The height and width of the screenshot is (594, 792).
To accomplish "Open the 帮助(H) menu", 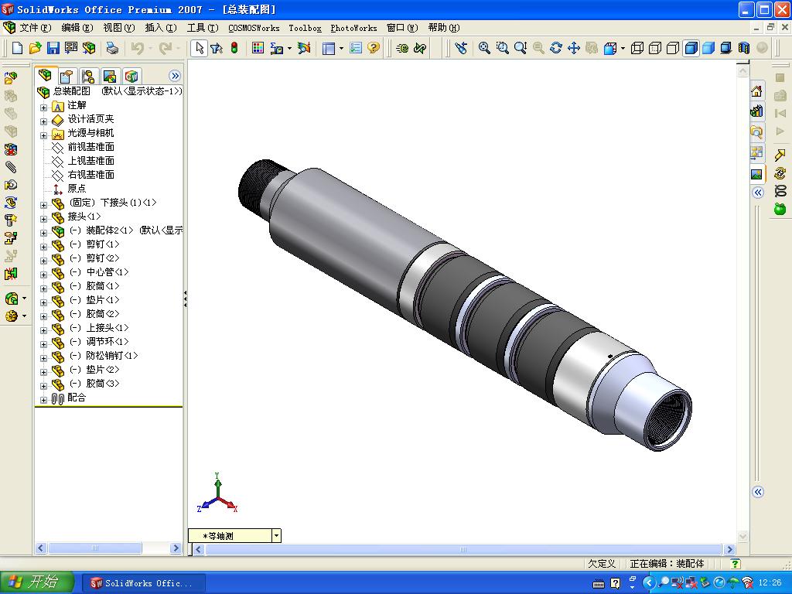I will tap(444, 28).
